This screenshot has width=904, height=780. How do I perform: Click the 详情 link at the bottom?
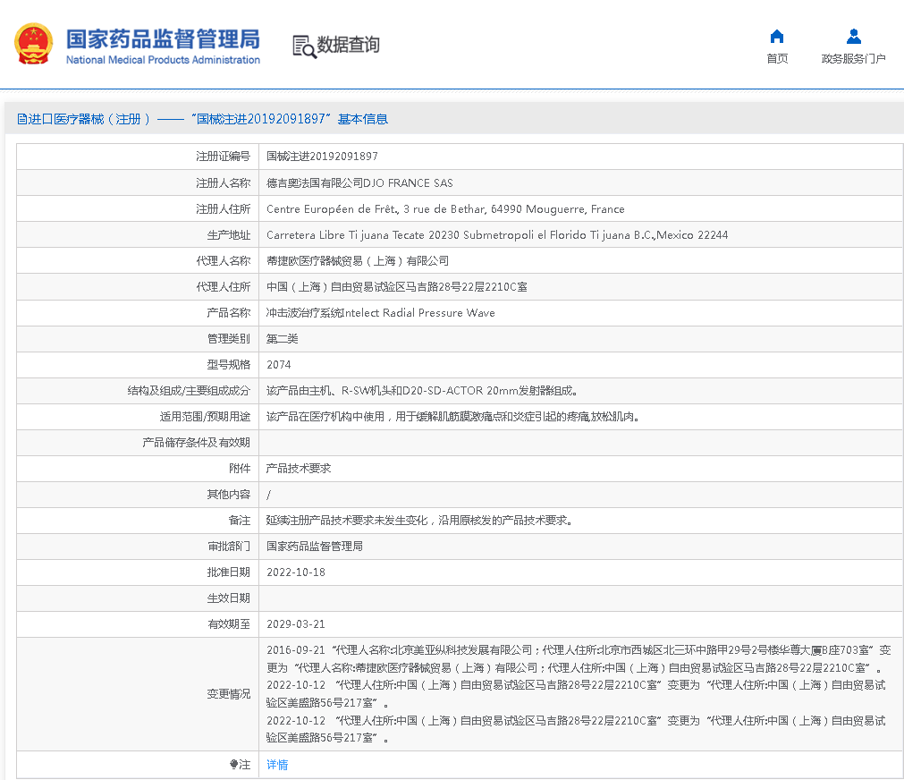(x=277, y=765)
